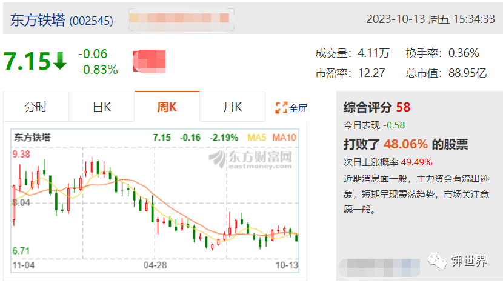This screenshot has width=503, height=283.
Task: Click the stock name 东方铁塔 (002545)
Action: (62, 20)
